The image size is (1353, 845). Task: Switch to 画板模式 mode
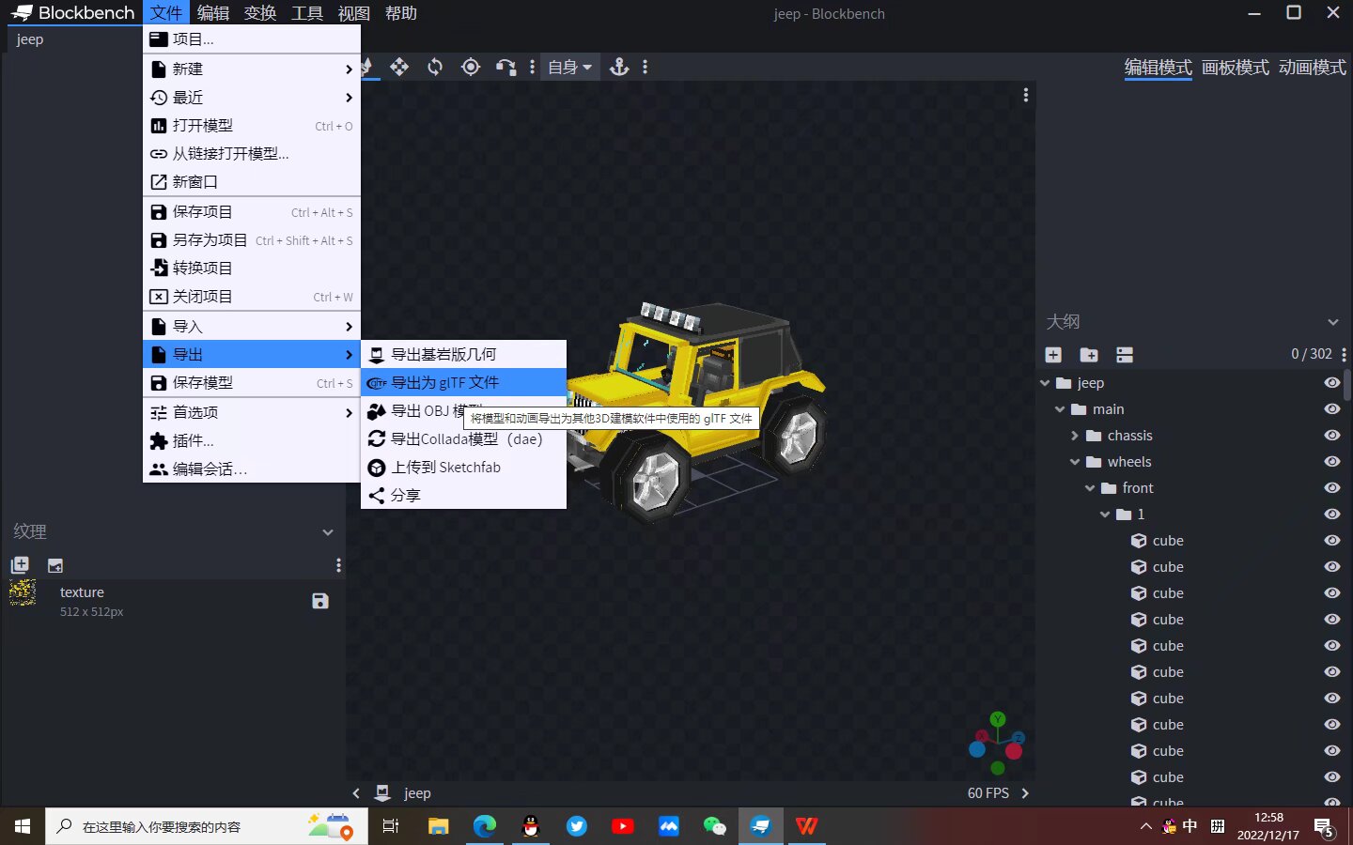[x=1235, y=68]
